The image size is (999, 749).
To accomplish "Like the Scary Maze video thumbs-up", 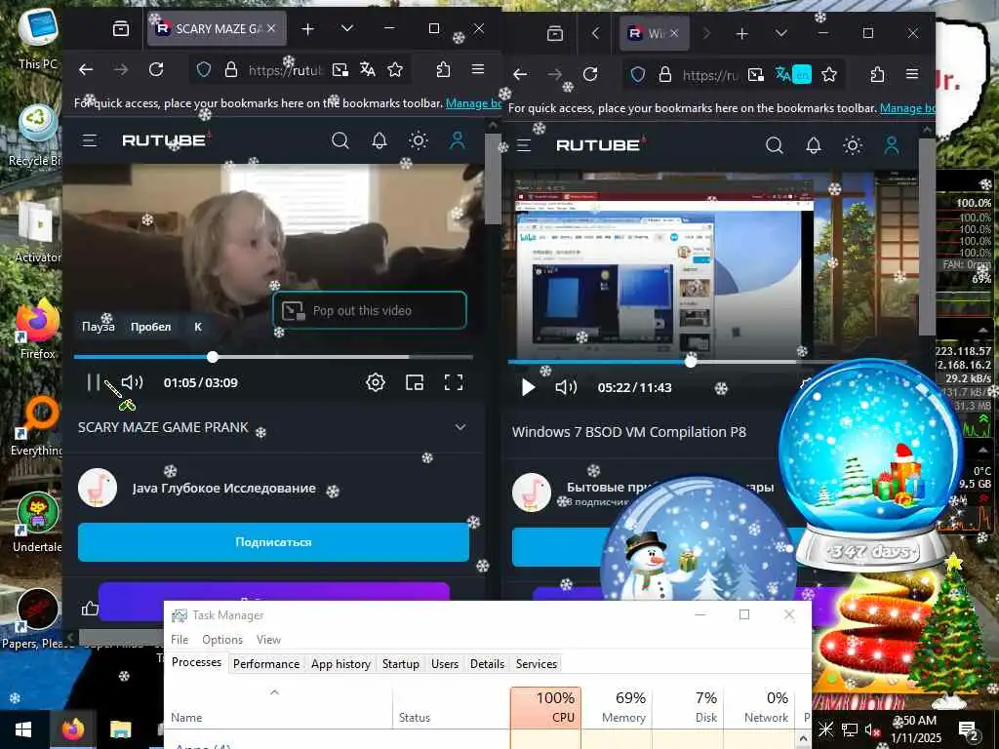I will click(90, 609).
